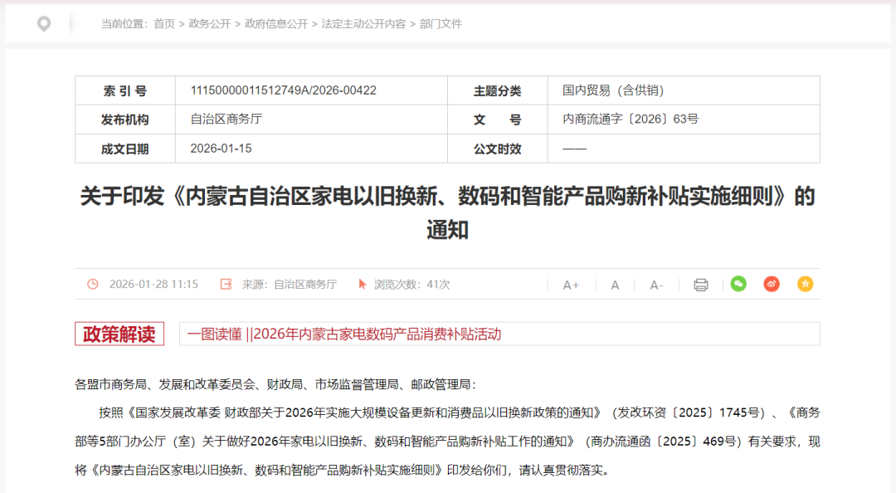Viewport: 896px width, 493px height.
Task: Click the 政策解读 label button
Action: pyautogui.click(x=119, y=334)
